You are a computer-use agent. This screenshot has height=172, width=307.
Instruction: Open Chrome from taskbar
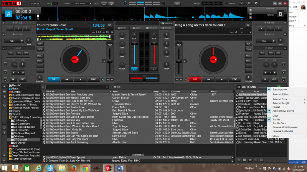click(x=85, y=168)
